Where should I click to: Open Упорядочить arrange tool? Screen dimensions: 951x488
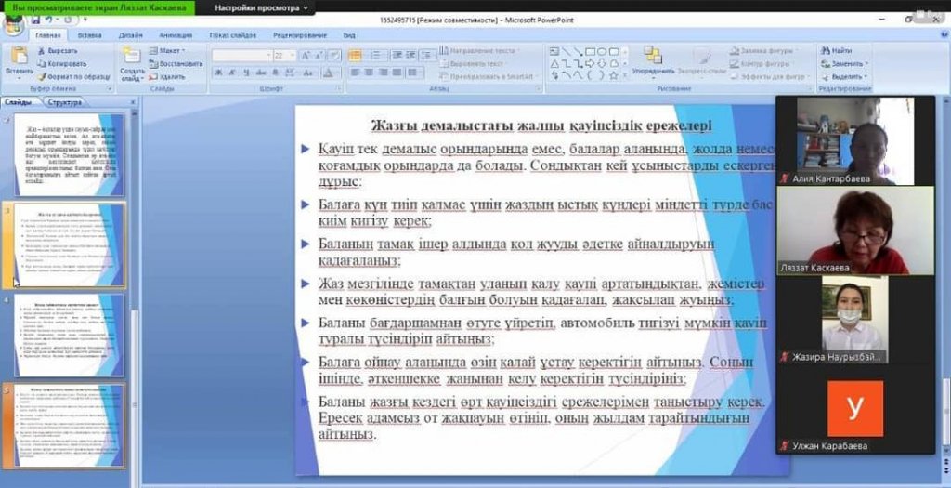pos(653,60)
